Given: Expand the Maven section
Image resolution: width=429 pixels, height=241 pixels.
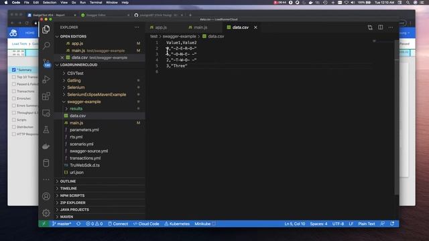Looking at the screenshot, I should [66, 217].
